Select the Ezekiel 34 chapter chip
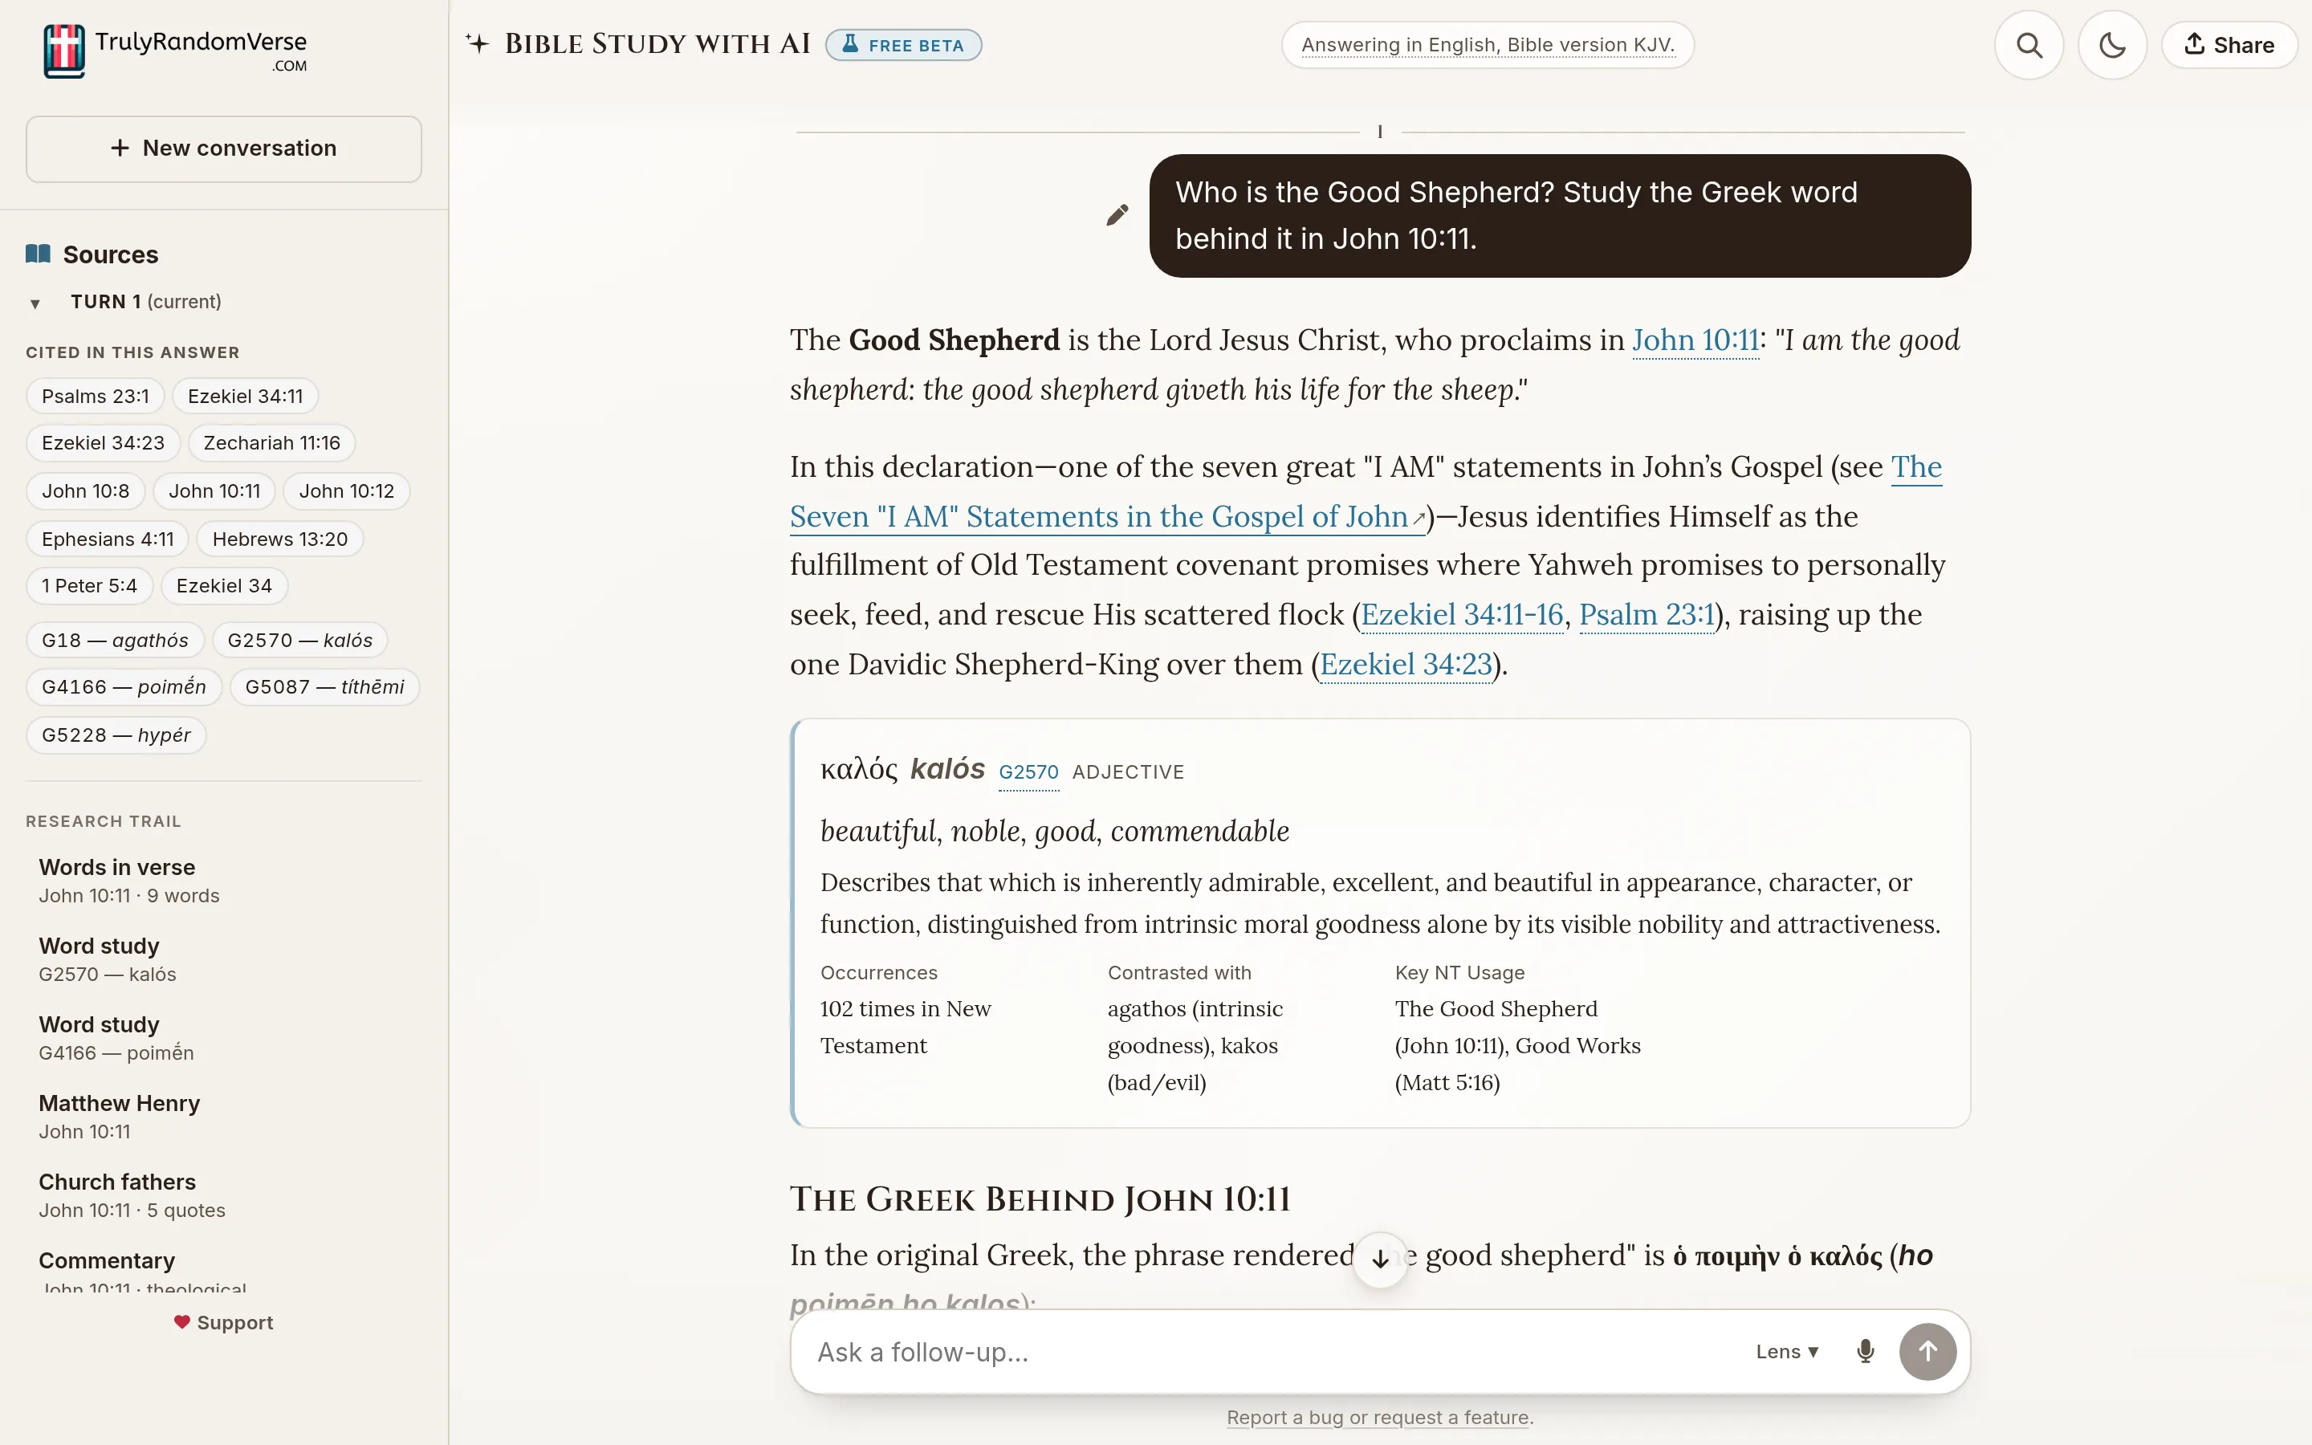The width and height of the screenshot is (2312, 1445). (225, 586)
